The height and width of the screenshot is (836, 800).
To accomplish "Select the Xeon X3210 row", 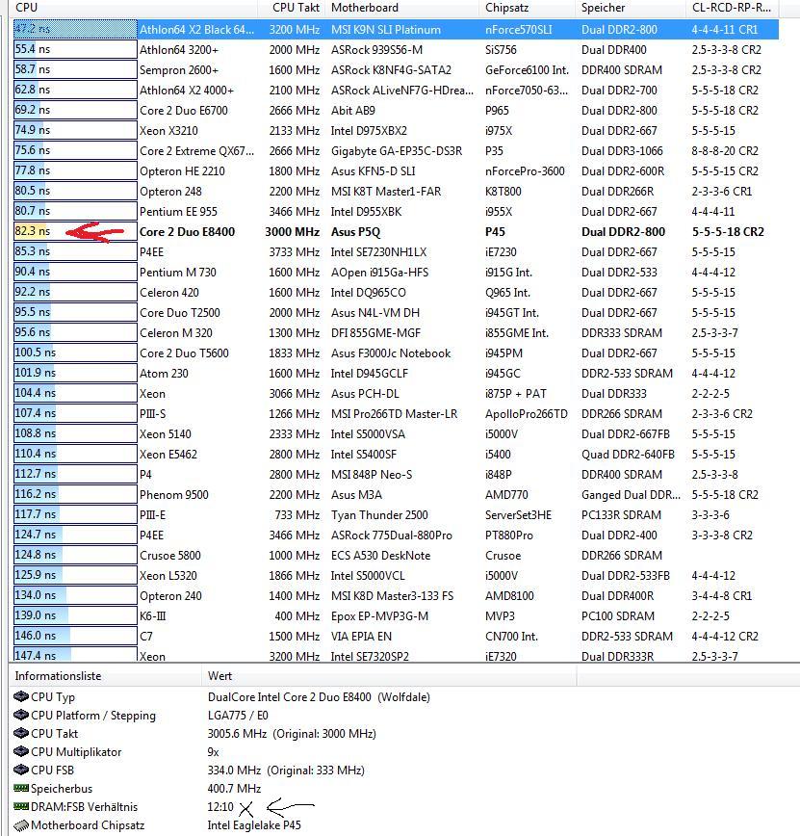I will 396,131.
